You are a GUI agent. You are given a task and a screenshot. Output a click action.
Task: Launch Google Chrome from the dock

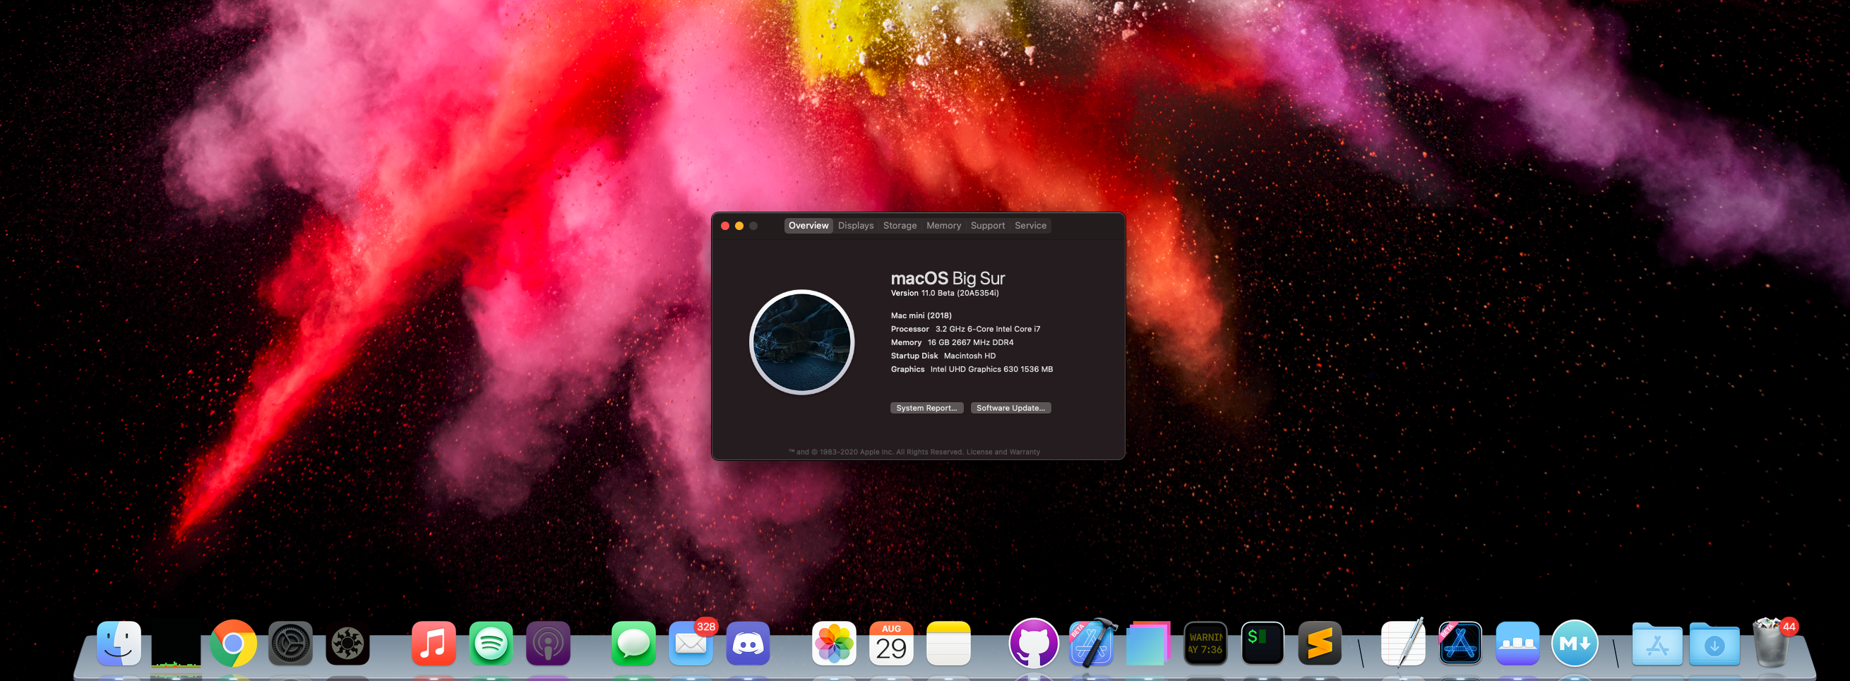click(234, 643)
